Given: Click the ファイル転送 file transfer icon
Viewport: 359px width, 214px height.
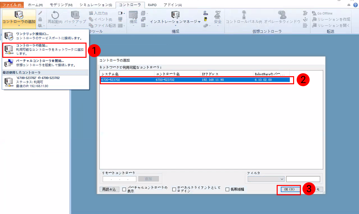Looking at the screenshot, I should tap(91, 25).
